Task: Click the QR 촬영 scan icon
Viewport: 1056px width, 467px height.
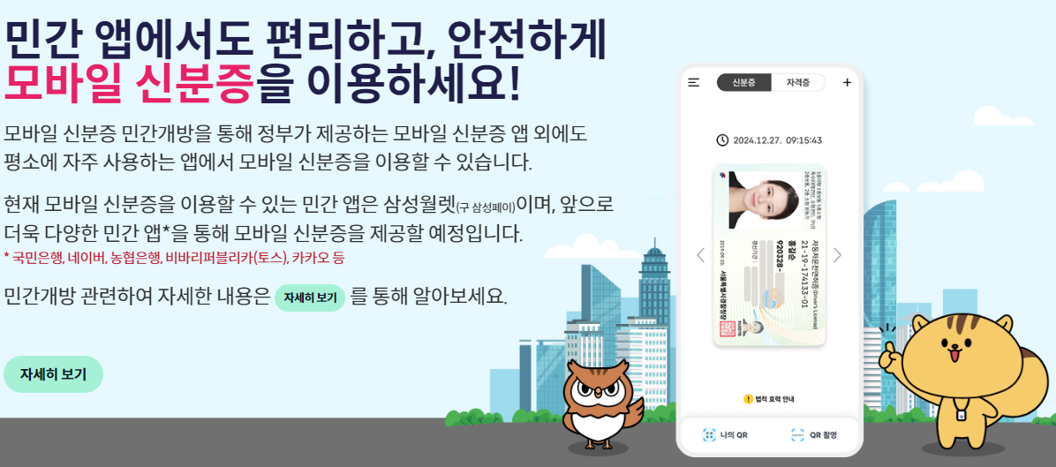Action: click(x=797, y=434)
